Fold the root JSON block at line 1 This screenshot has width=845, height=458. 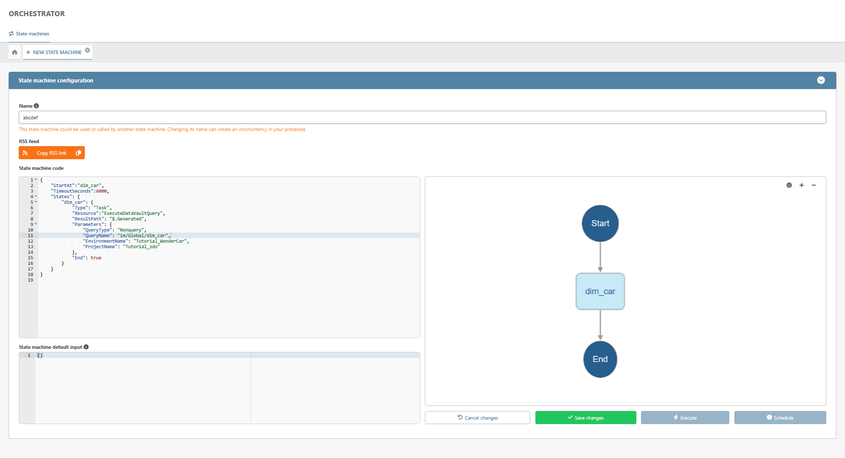pos(36,180)
